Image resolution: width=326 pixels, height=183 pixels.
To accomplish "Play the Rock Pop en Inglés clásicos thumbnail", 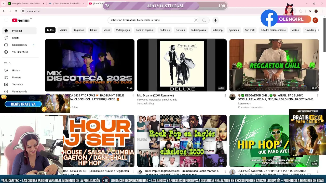I will click(182, 141).
